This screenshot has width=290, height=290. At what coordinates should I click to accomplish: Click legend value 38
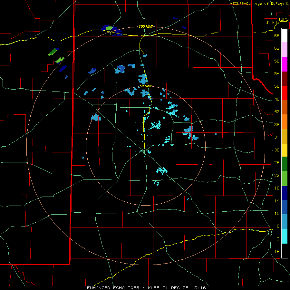click(277, 124)
